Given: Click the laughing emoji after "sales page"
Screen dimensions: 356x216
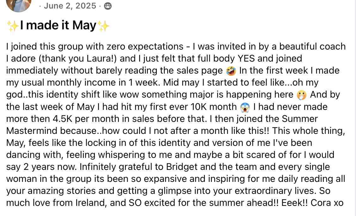Looking at the screenshot, I should [x=231, y=70].
